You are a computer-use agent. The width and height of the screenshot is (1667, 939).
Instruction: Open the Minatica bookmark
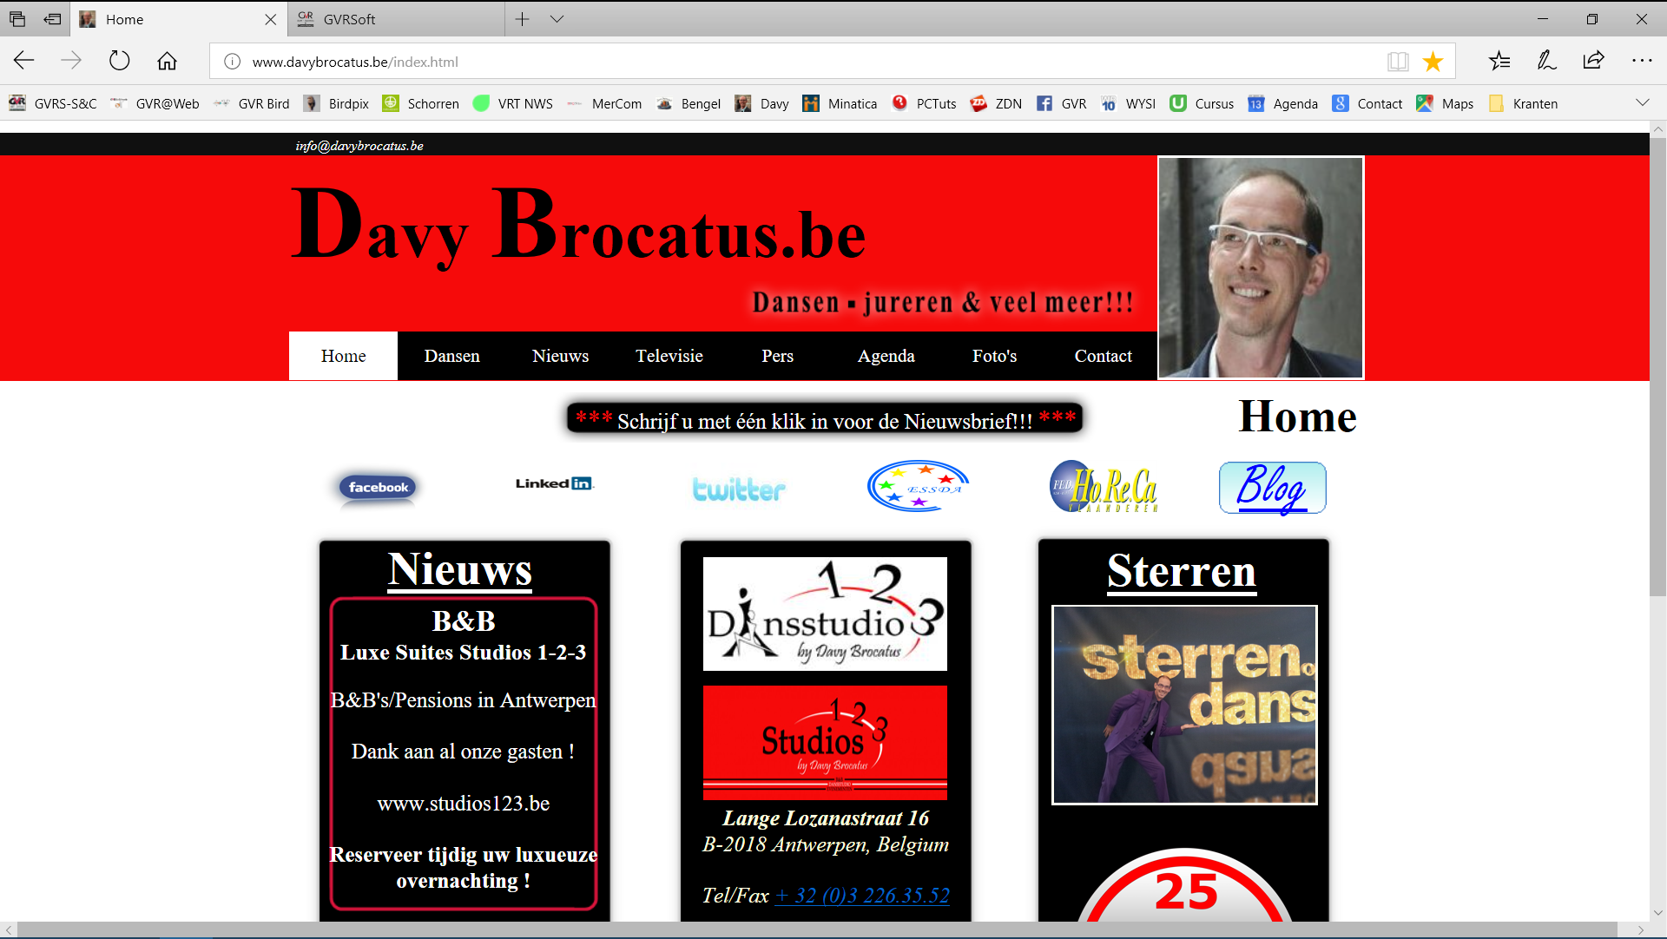point(840,103)
